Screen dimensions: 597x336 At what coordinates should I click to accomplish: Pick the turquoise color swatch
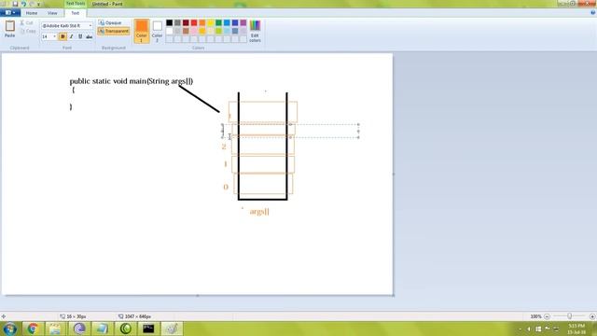(227, 22)
